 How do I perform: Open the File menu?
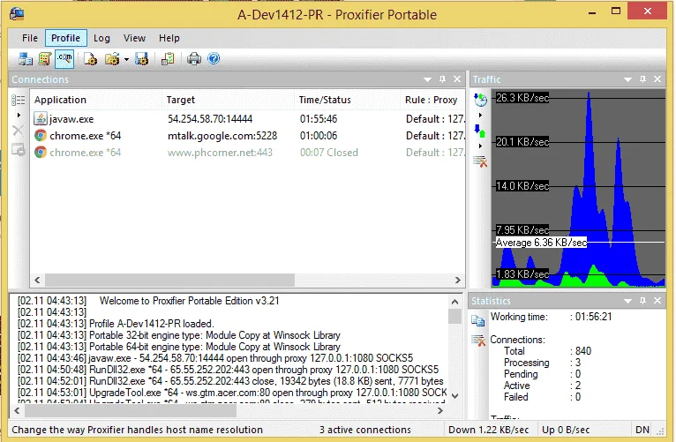[30, 38]
